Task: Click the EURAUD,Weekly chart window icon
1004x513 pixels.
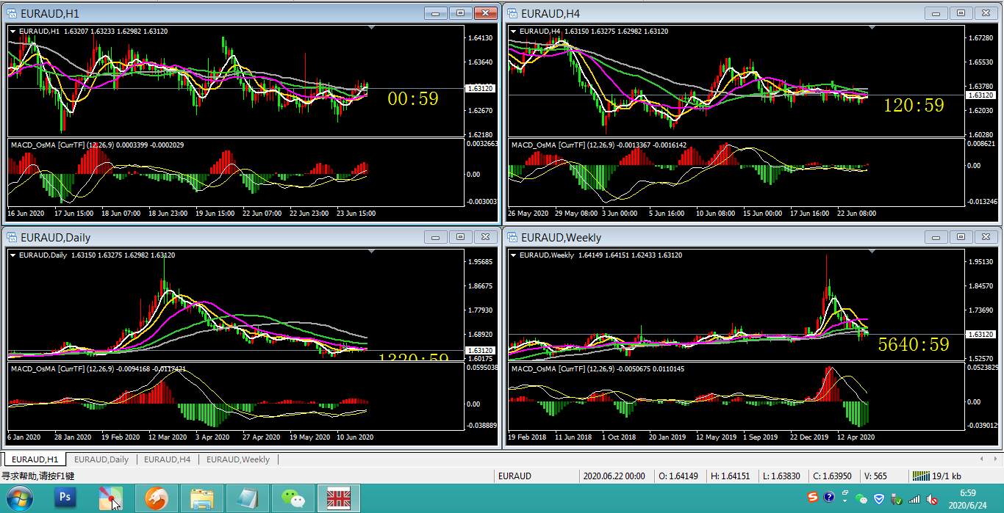Action: coord(513,237)
